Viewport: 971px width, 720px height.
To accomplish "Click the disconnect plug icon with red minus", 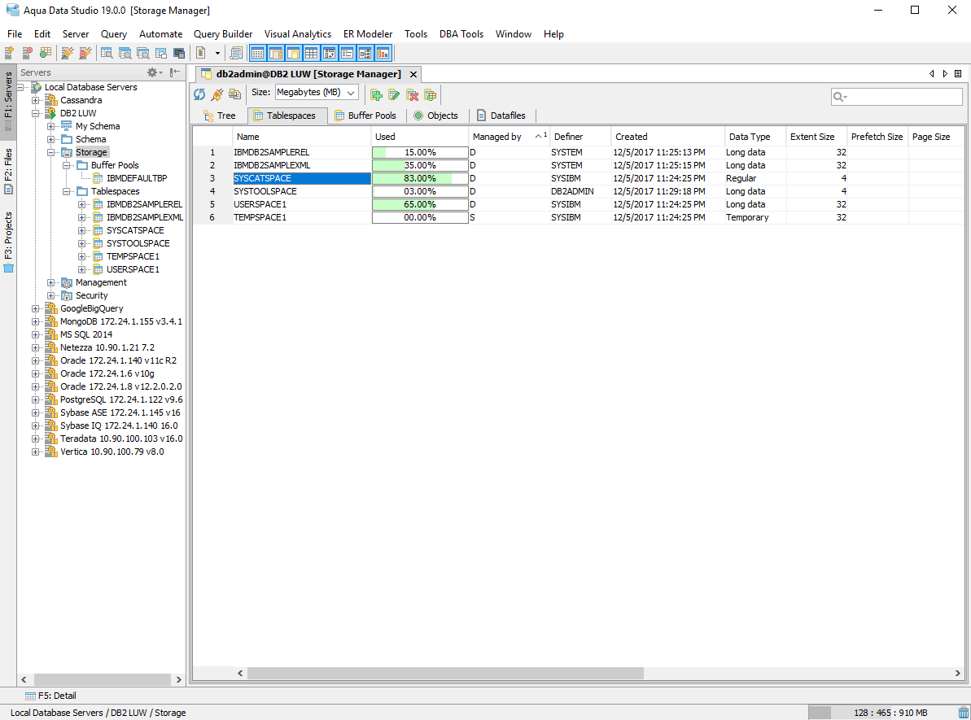I will (x=85, y=53).
